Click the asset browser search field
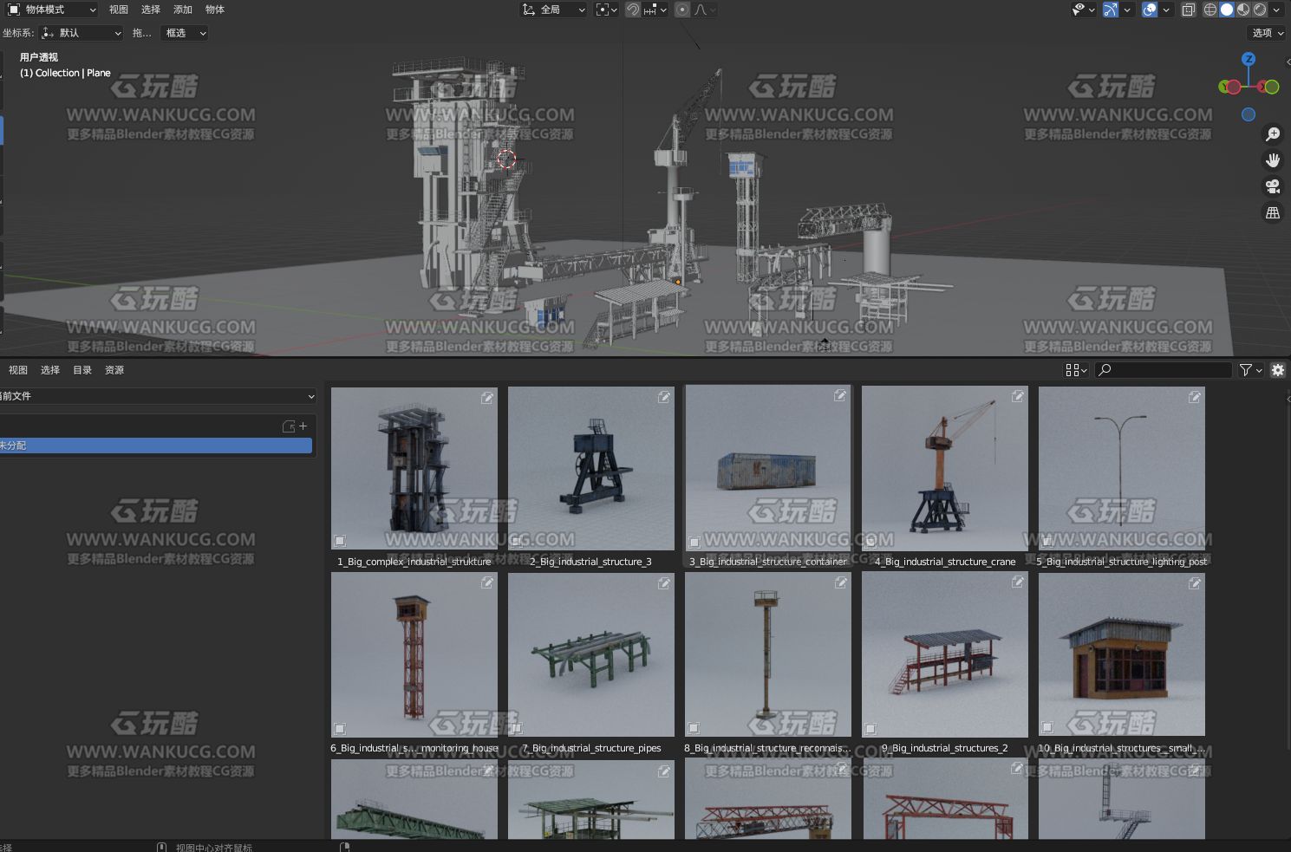This screenshot has height=852, width=1291. (x=1164, y=370)
